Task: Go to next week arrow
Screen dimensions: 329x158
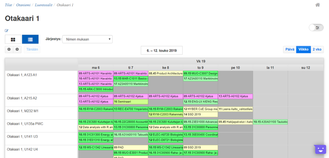Action: coord(17,50)
